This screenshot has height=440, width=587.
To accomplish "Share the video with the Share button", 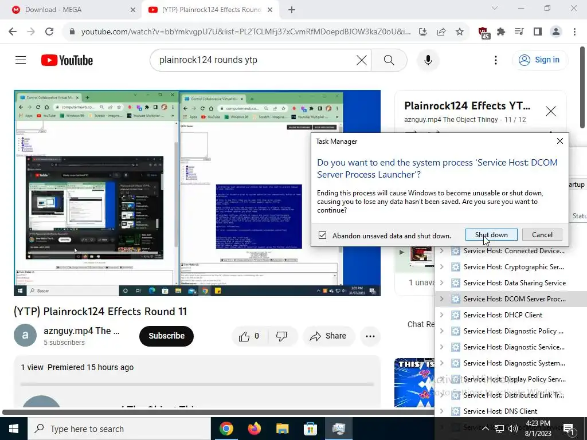I will 328,336.
